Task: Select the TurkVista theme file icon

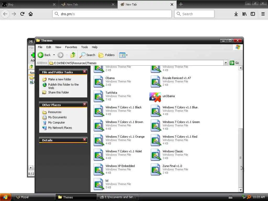Action: tap(99, 96)
